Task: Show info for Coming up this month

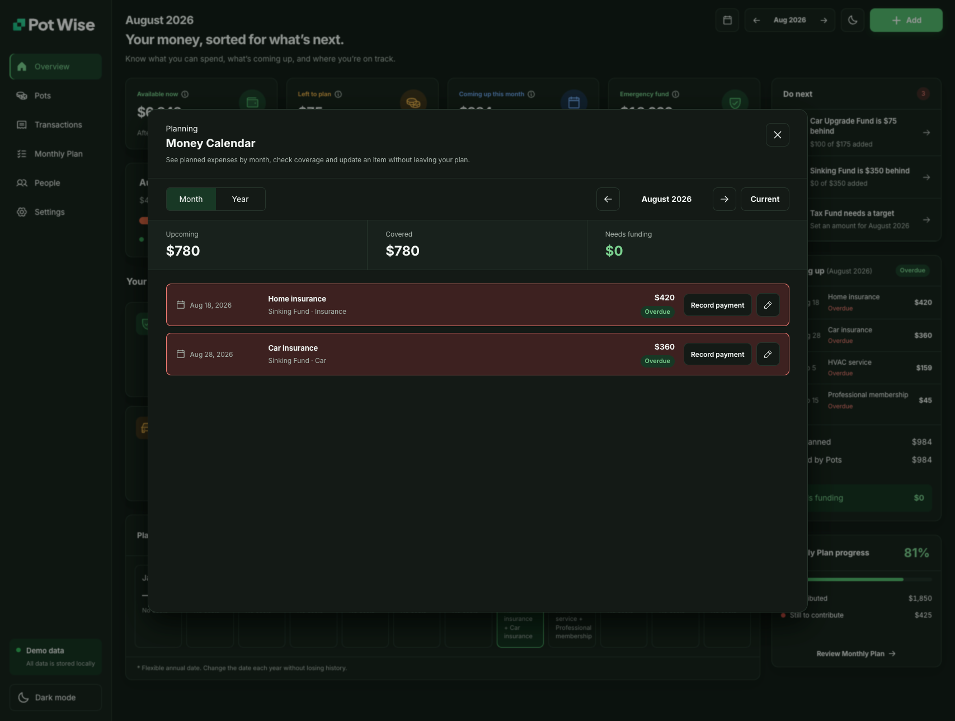Action: click(531, 94)
